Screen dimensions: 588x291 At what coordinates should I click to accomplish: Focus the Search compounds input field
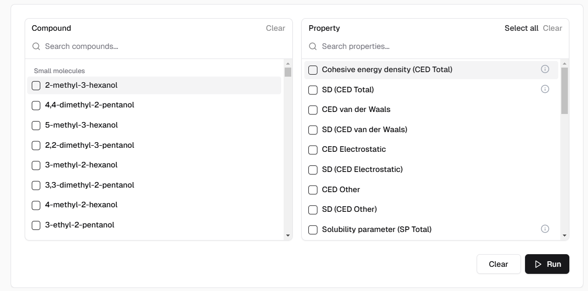click(161, 46)
